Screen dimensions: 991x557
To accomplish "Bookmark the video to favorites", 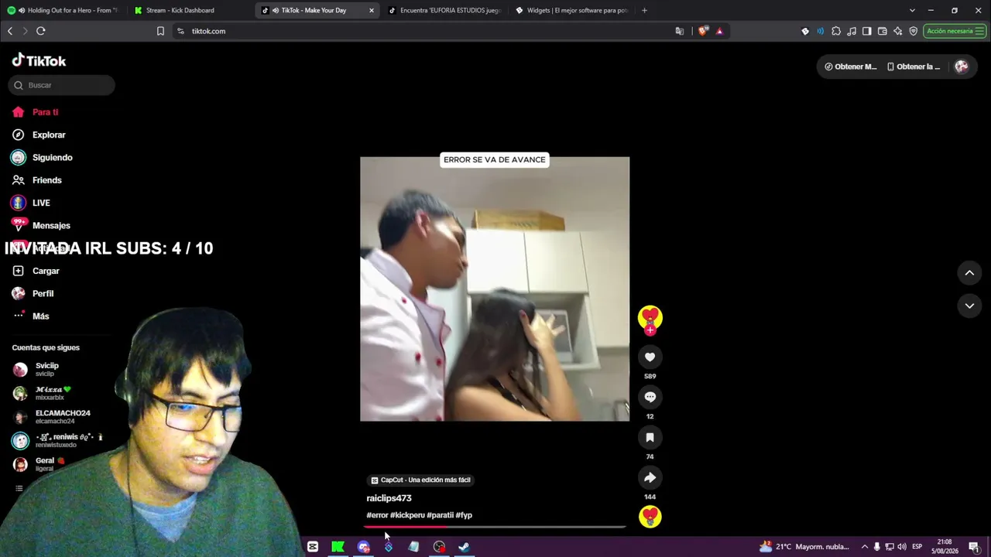I will click(650, 437).
